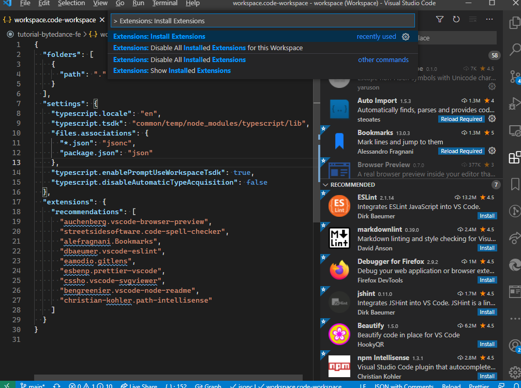
Task: Install the Beautify extension
Action: coord(487,344)
